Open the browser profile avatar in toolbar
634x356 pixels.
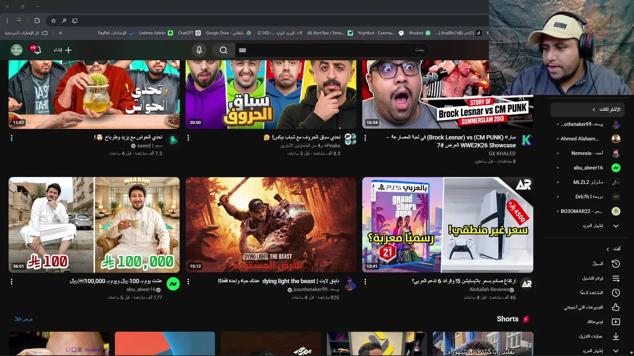pyautogui.click(x=19, y=21)
